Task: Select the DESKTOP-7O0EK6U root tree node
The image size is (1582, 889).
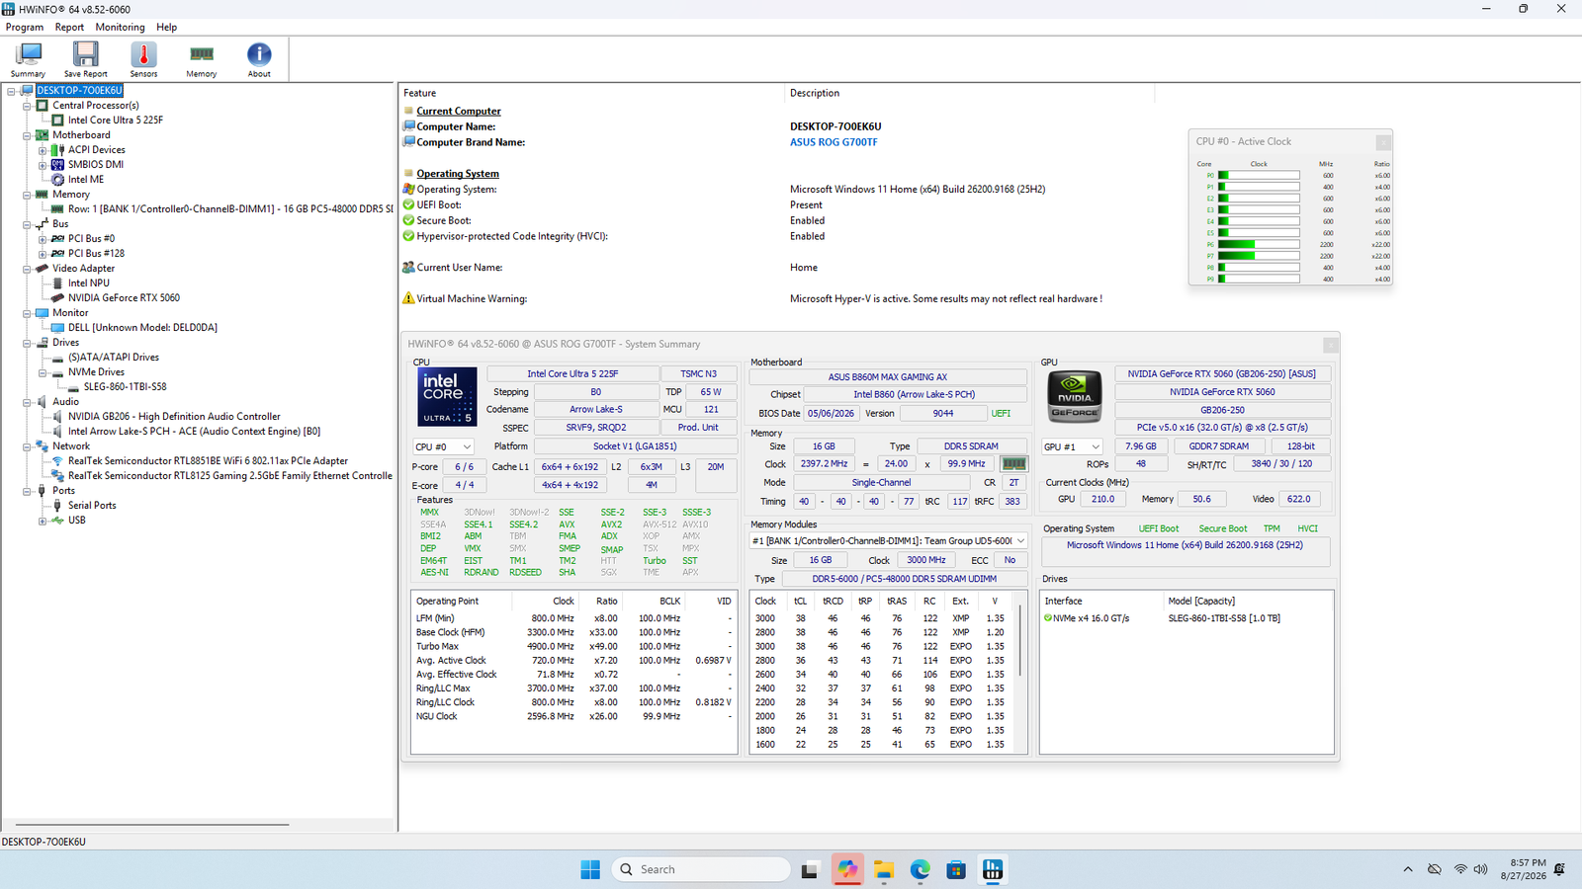Action: tap(79, 91)
